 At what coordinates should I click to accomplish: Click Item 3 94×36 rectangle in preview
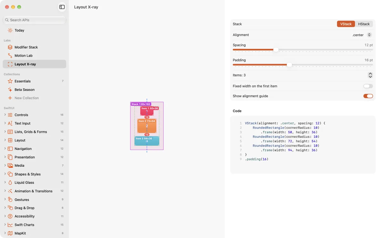pos(147,141)
